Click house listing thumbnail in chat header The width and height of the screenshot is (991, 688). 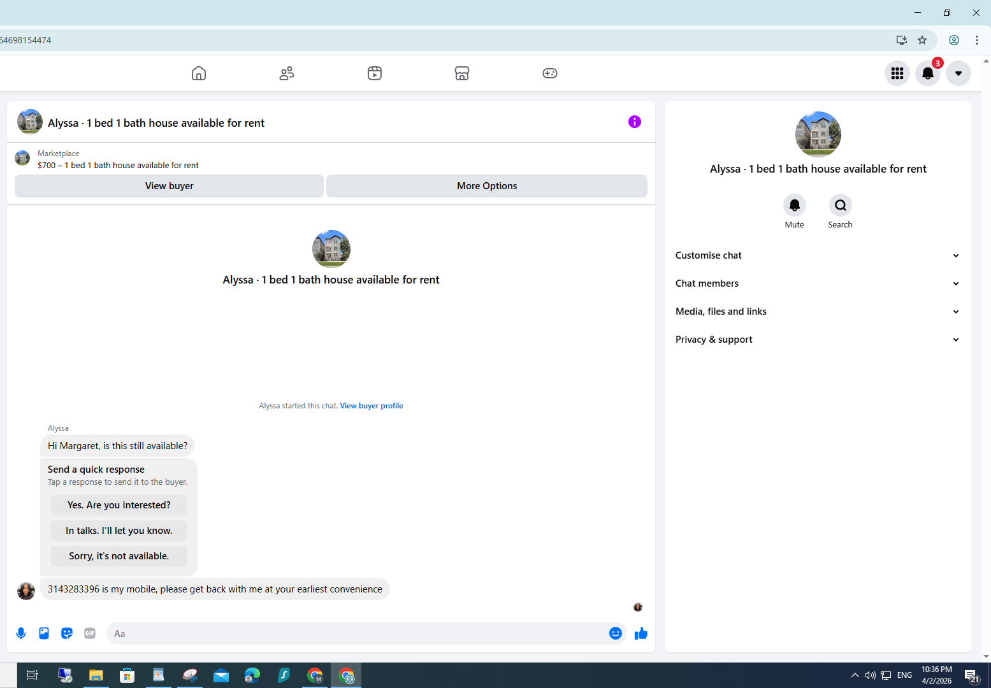30,122
